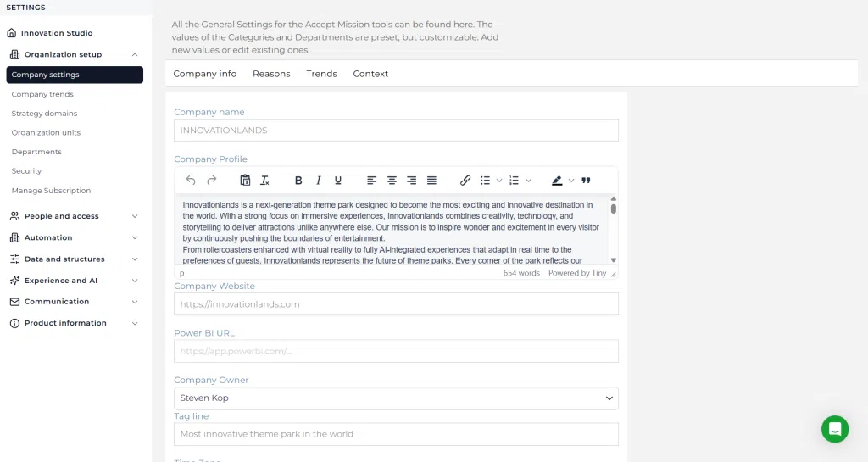
Task: Switch to the Company info tab
Action: (x=205, y=74)
